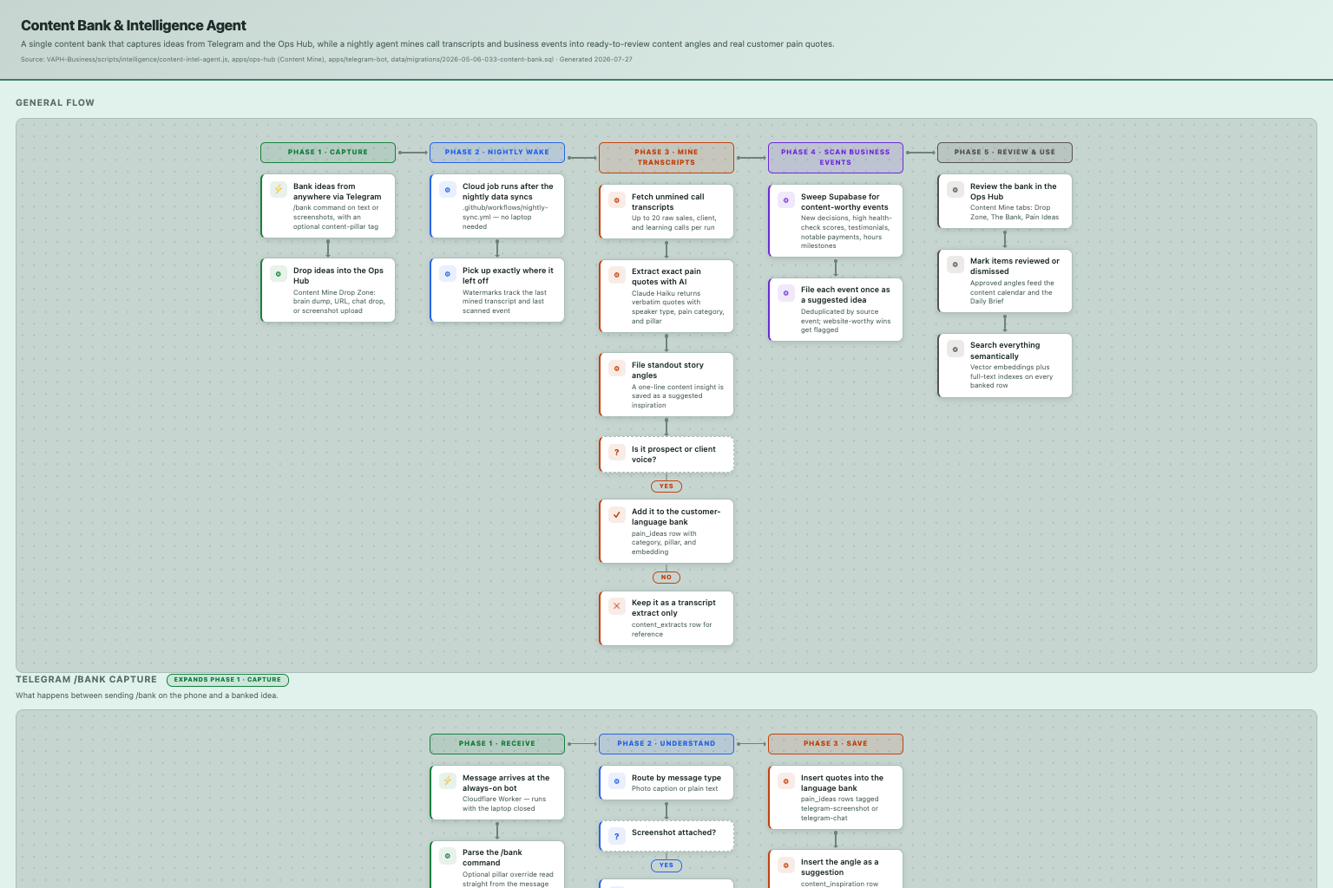Click the lightning icon on Bank ideas card
1333x888 pixels.
click(279, 189)
